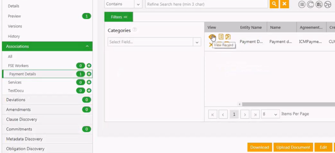335x153 pixels.
Task: Click the plus icon beside FSE Workers
Action: coord(89,66)
